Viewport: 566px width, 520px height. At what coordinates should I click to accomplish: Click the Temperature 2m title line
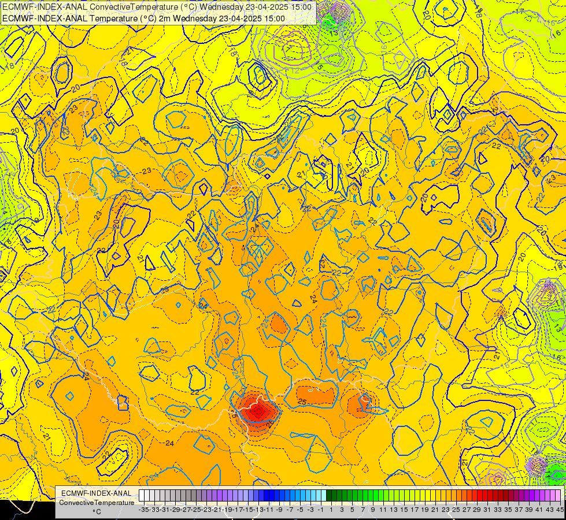click(x=143, y=18)
